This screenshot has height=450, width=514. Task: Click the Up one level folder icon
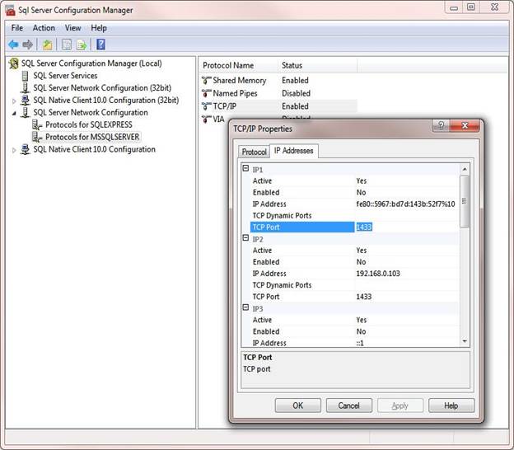point(47,45)
